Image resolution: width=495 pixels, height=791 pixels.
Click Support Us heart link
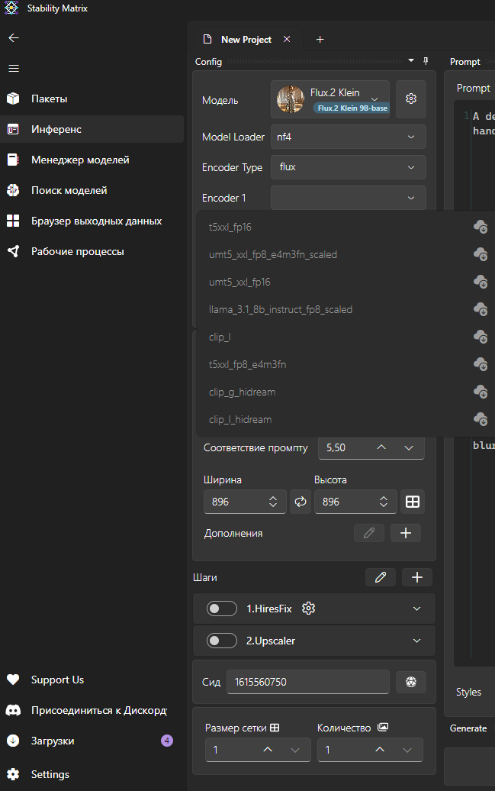[92, 680]
